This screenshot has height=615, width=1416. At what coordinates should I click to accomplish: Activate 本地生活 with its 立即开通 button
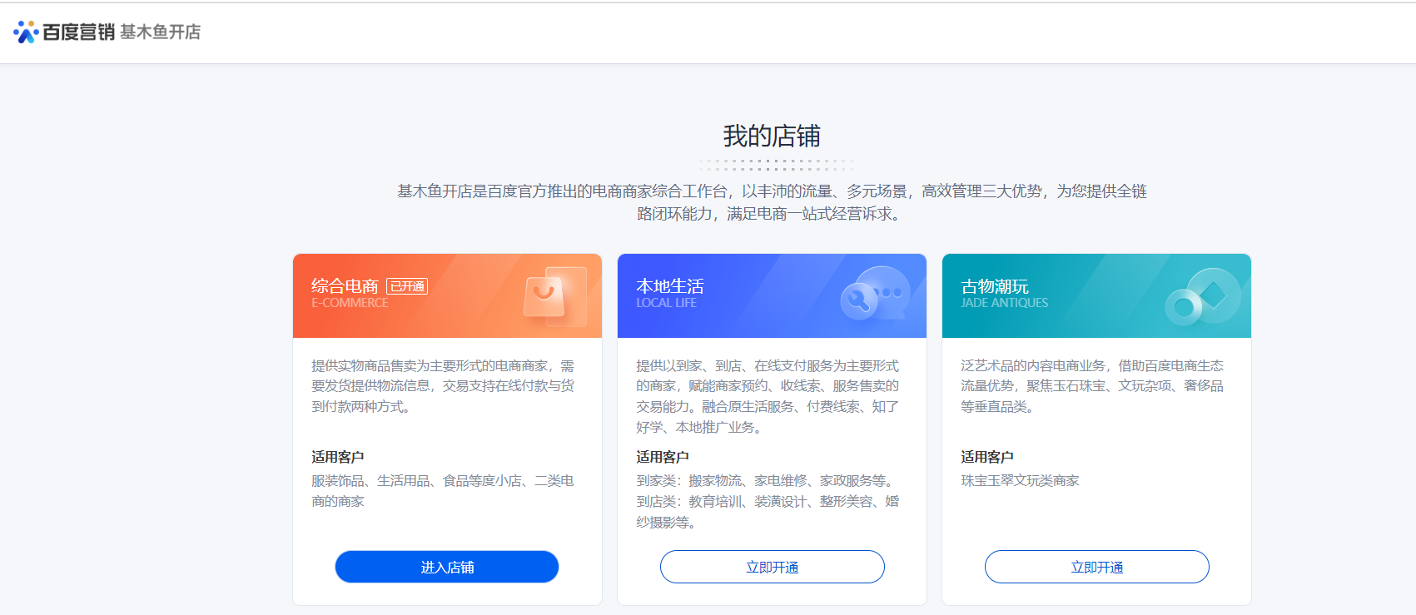pyautogui.click(x=772, y=567)
